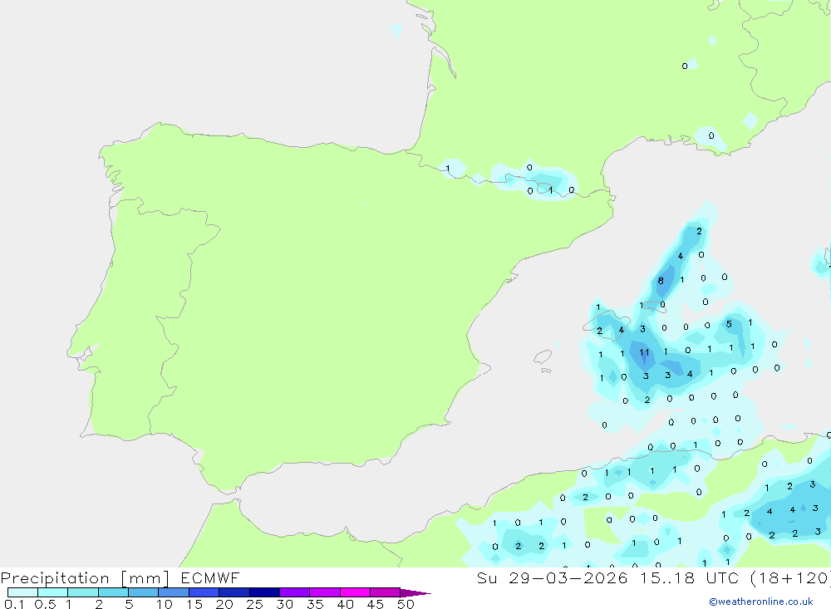This screenshot has width=831, height=609.
Task: Click the '45' legend label
Action: (x=376, y=604)
